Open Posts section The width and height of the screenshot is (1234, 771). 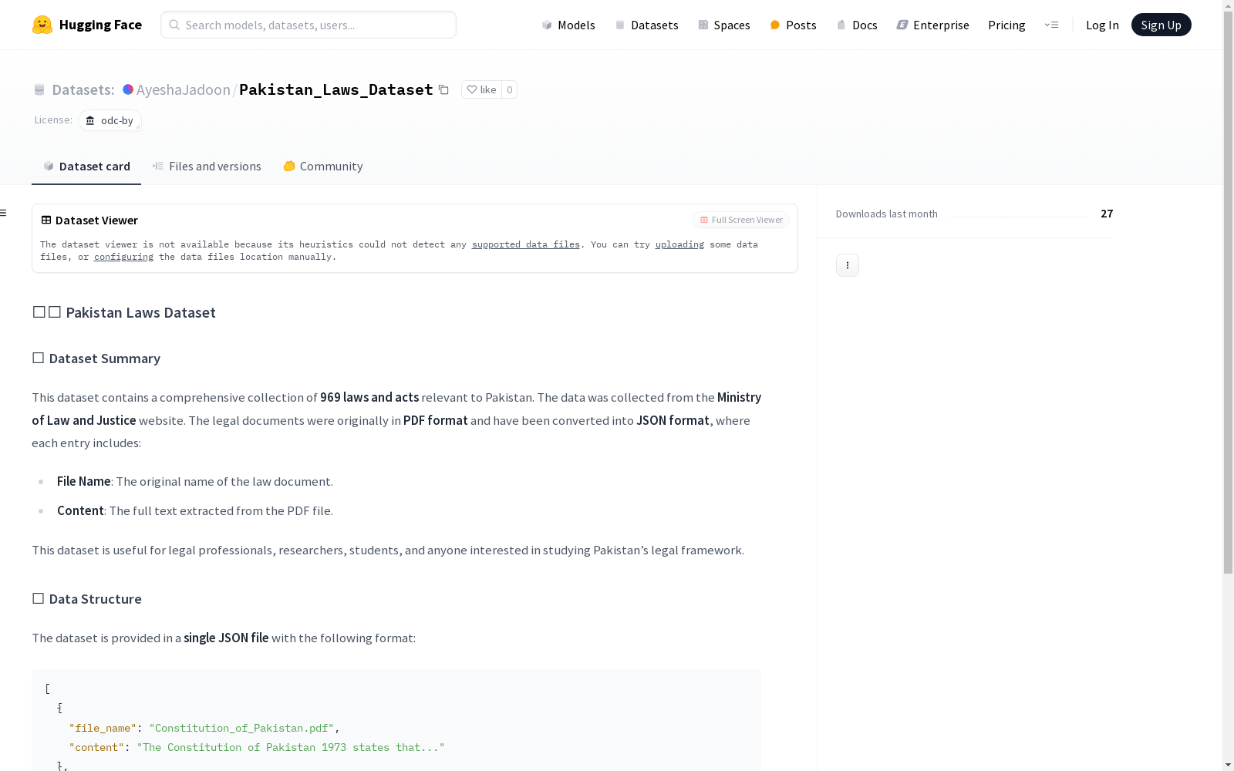point(793,25)
